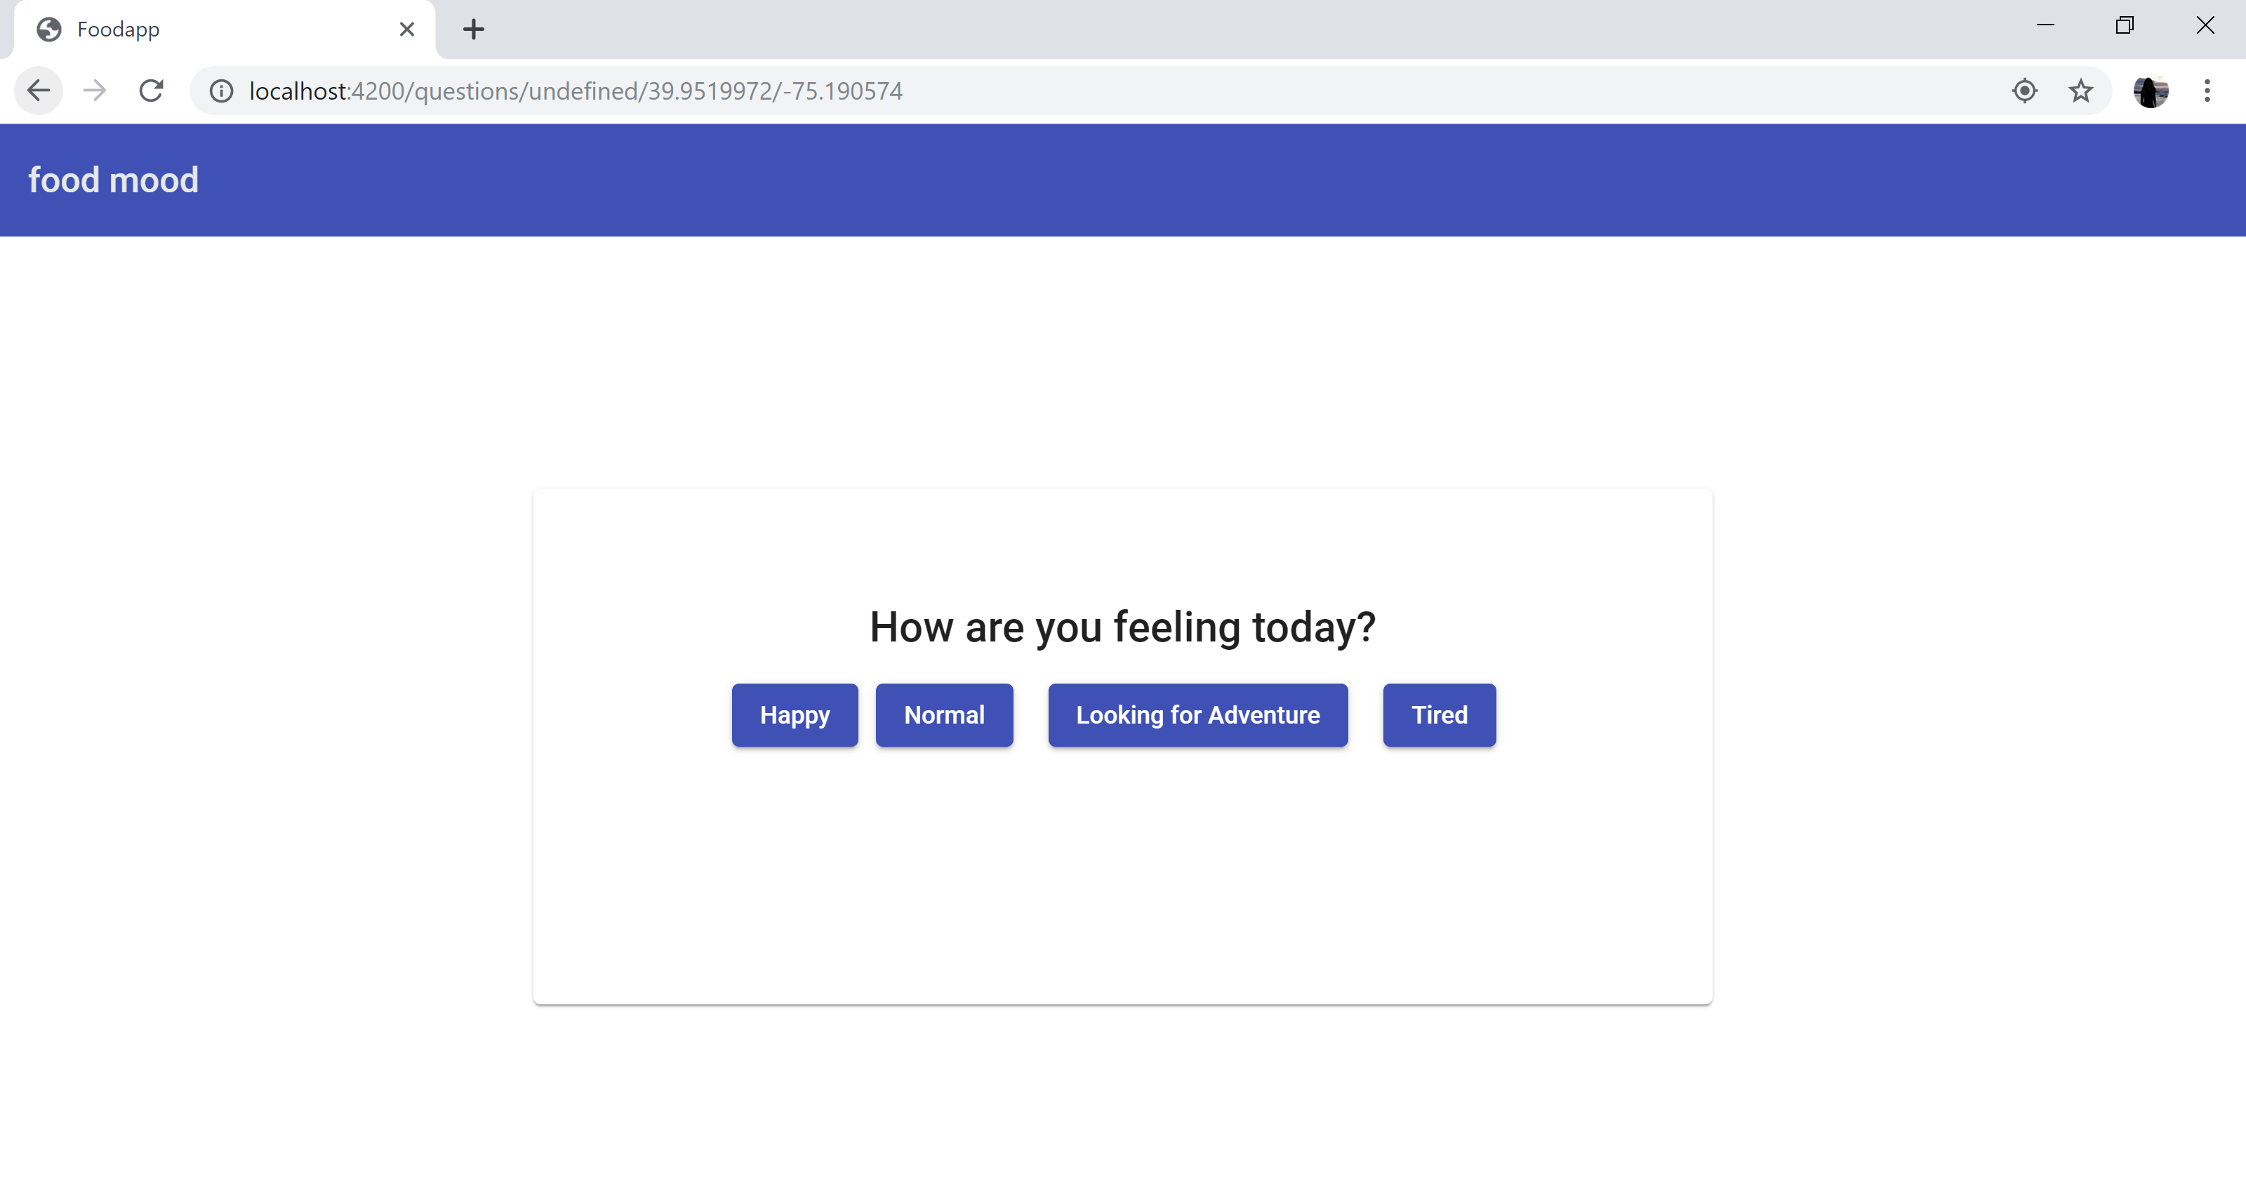The width and height of the screenshot is (2246, 1191).
Task: Pick the Normal mood button
Action: [x=943, y=715]
